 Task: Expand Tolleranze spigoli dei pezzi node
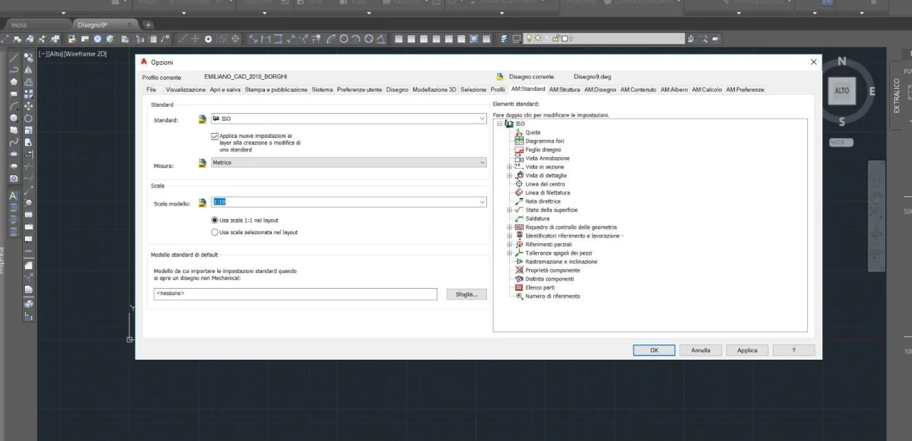510,253
